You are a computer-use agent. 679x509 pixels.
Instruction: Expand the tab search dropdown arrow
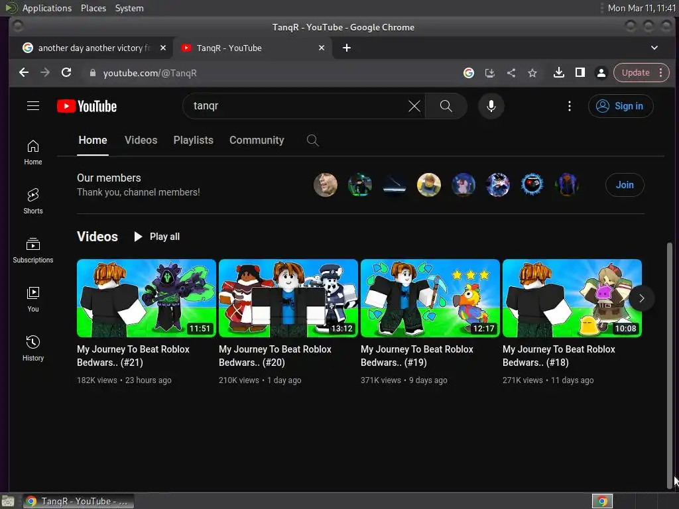click(654, 48)
